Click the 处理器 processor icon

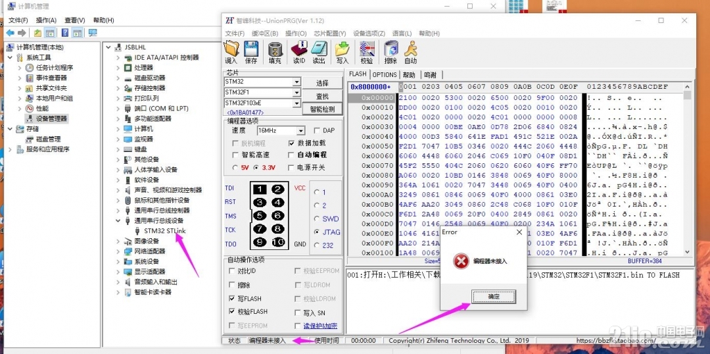click(x=128, y=68)
